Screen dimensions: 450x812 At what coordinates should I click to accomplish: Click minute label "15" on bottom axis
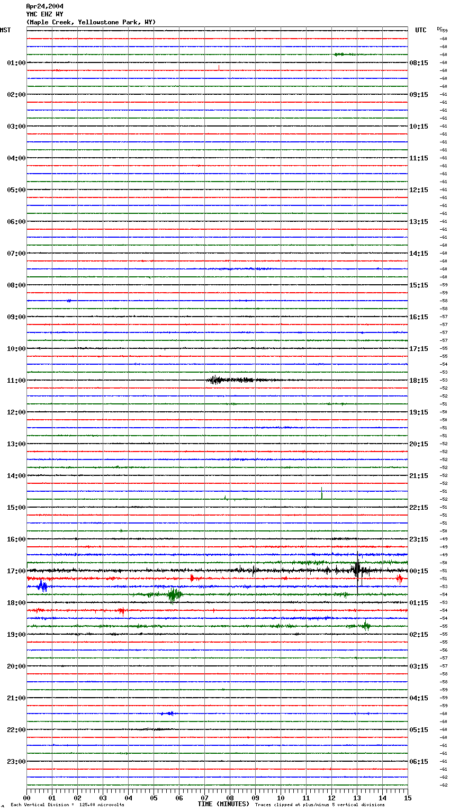coord(408,798)
